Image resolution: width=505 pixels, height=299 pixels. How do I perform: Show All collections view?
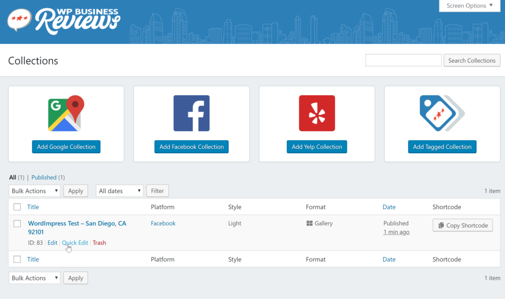coord(12,177)
